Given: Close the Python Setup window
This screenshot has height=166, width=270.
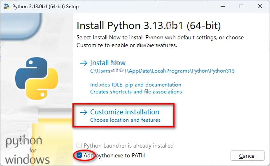Looking at the screenshot, I should pyautogui.click(x=260, y=6).
